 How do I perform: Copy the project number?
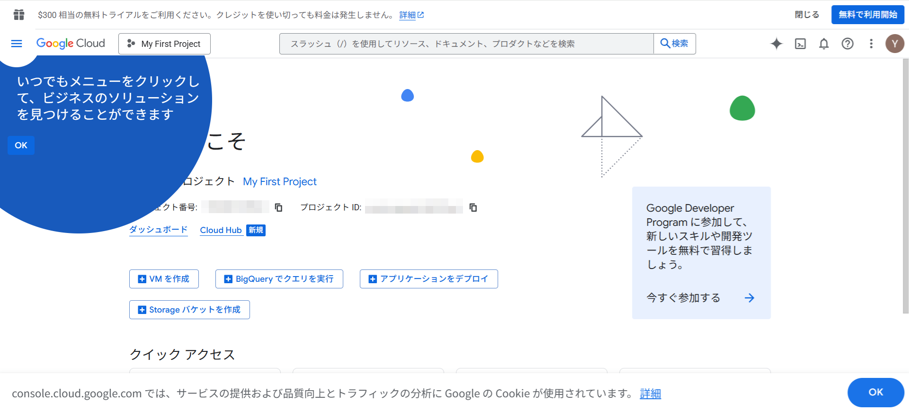tap(279, 207)
